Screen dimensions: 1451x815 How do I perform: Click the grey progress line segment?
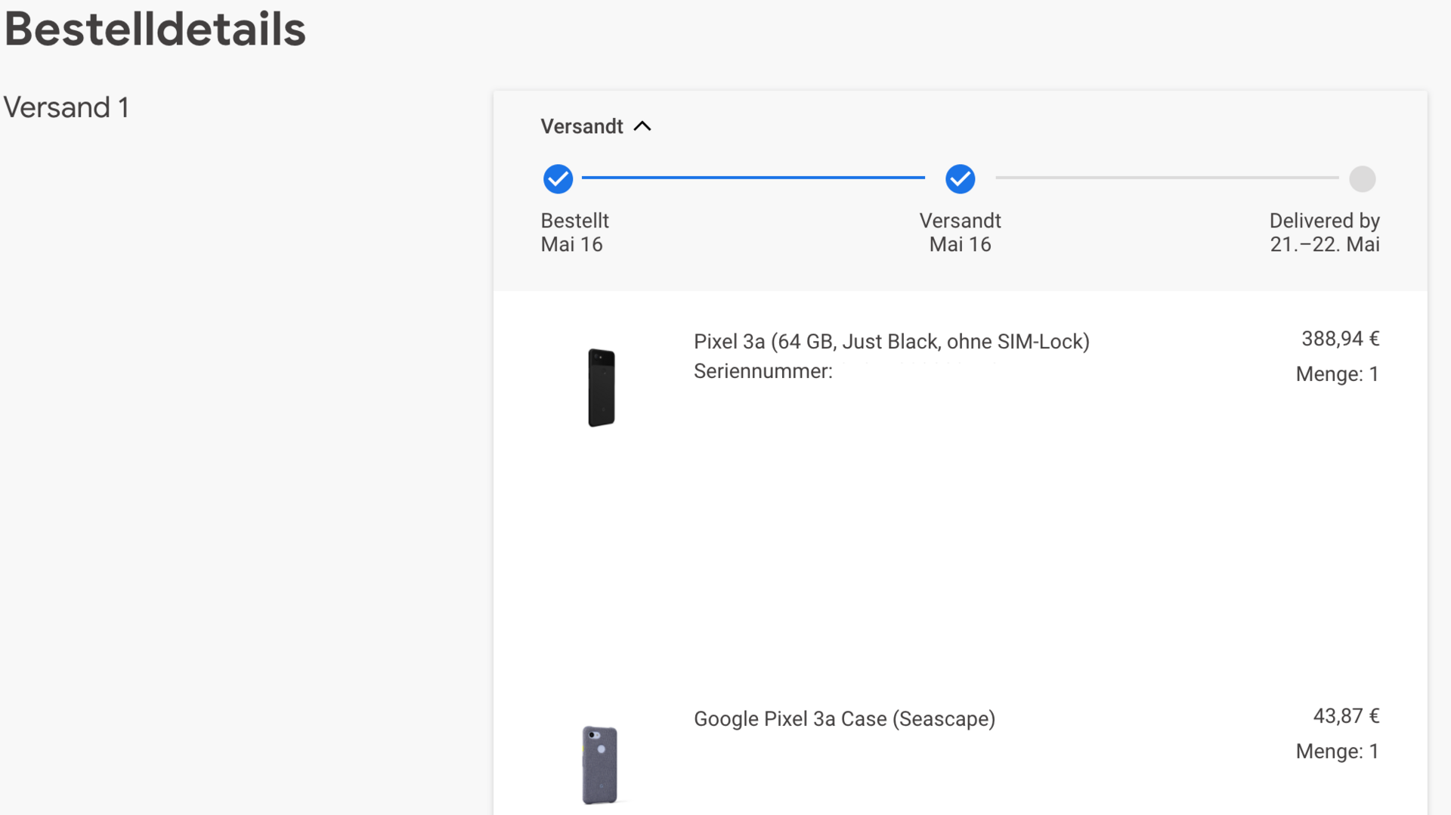(1167, 178)
